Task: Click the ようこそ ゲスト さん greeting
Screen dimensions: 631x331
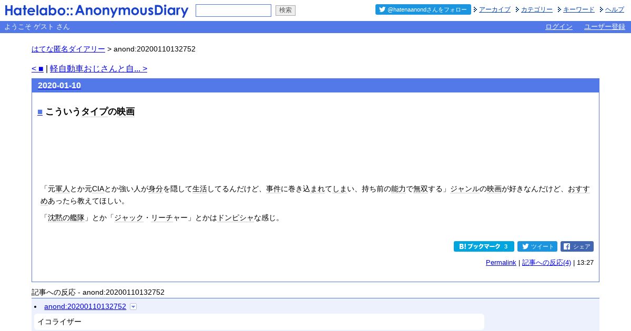Action: [37, 27]
